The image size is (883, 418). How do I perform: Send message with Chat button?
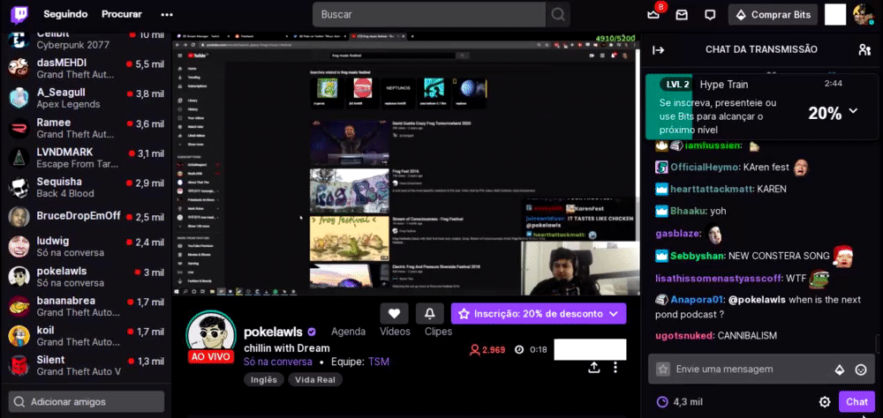point(857,401)
